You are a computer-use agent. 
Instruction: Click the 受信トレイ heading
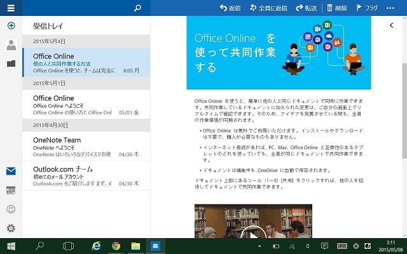(x=48, y=26)
